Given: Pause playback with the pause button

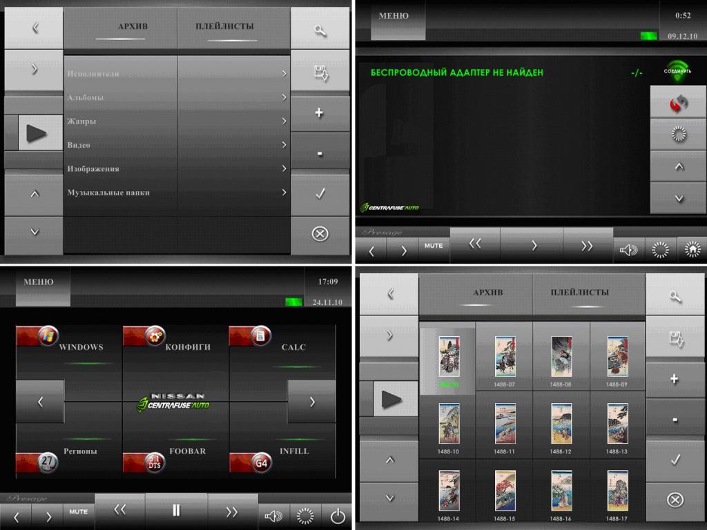Looking at the screenshot, I should coord(176,511).
